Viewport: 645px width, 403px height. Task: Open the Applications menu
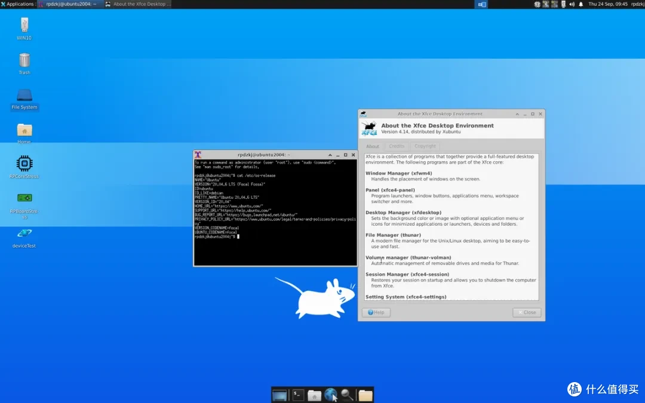tap(18, 4)
